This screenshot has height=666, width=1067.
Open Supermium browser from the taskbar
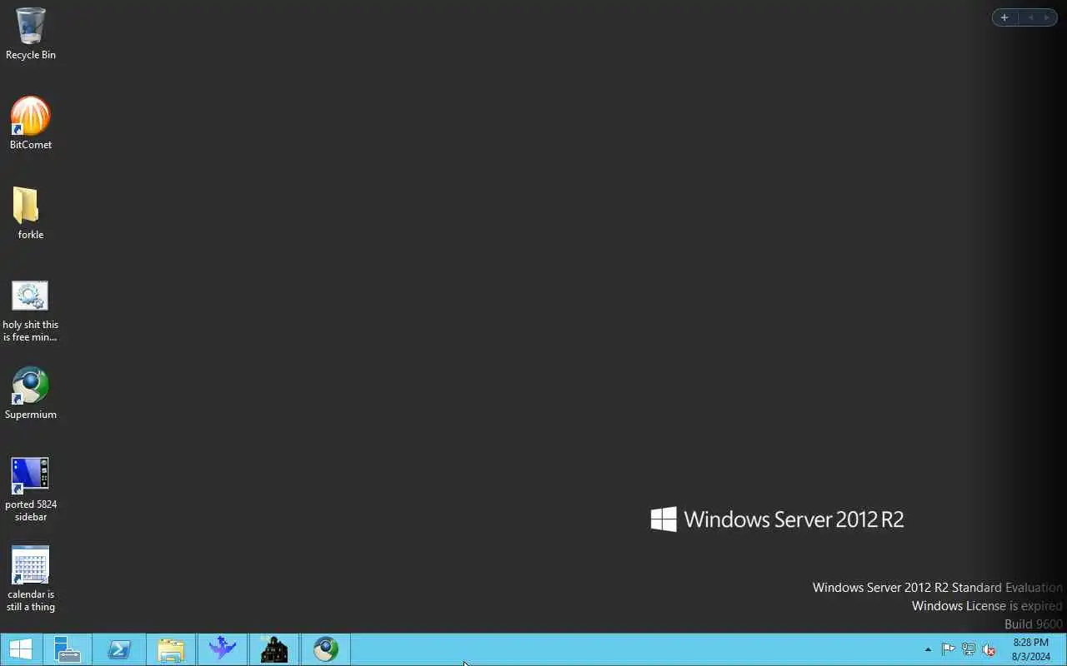[326, 649]
